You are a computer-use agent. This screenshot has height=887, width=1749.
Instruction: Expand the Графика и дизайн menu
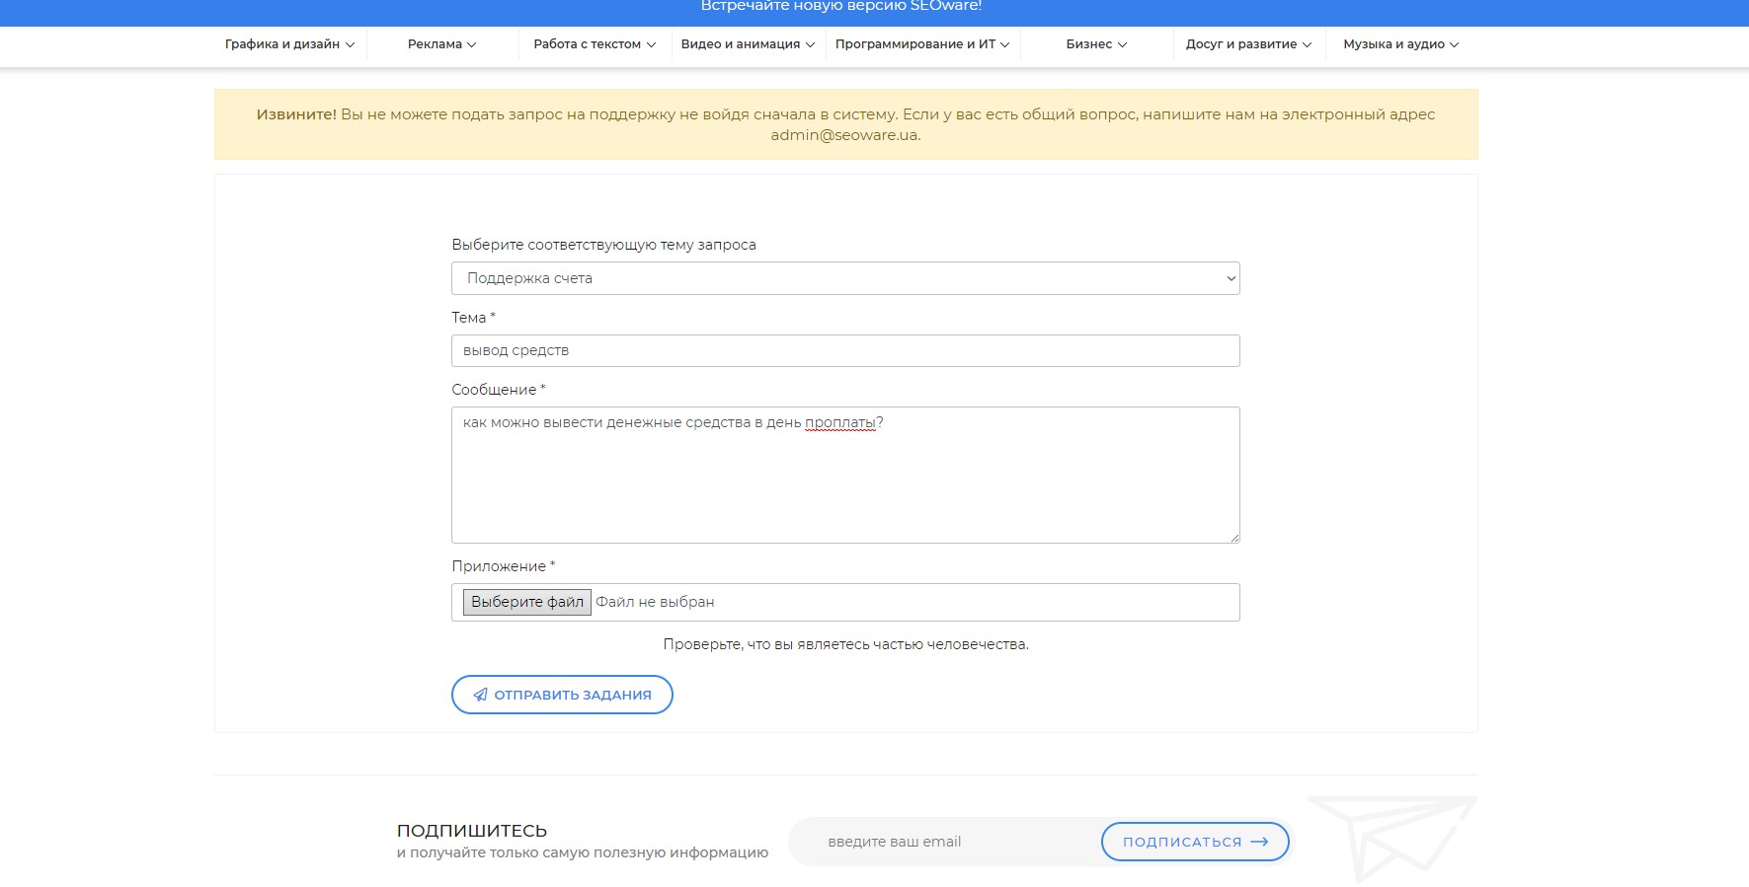coord(289,44)
